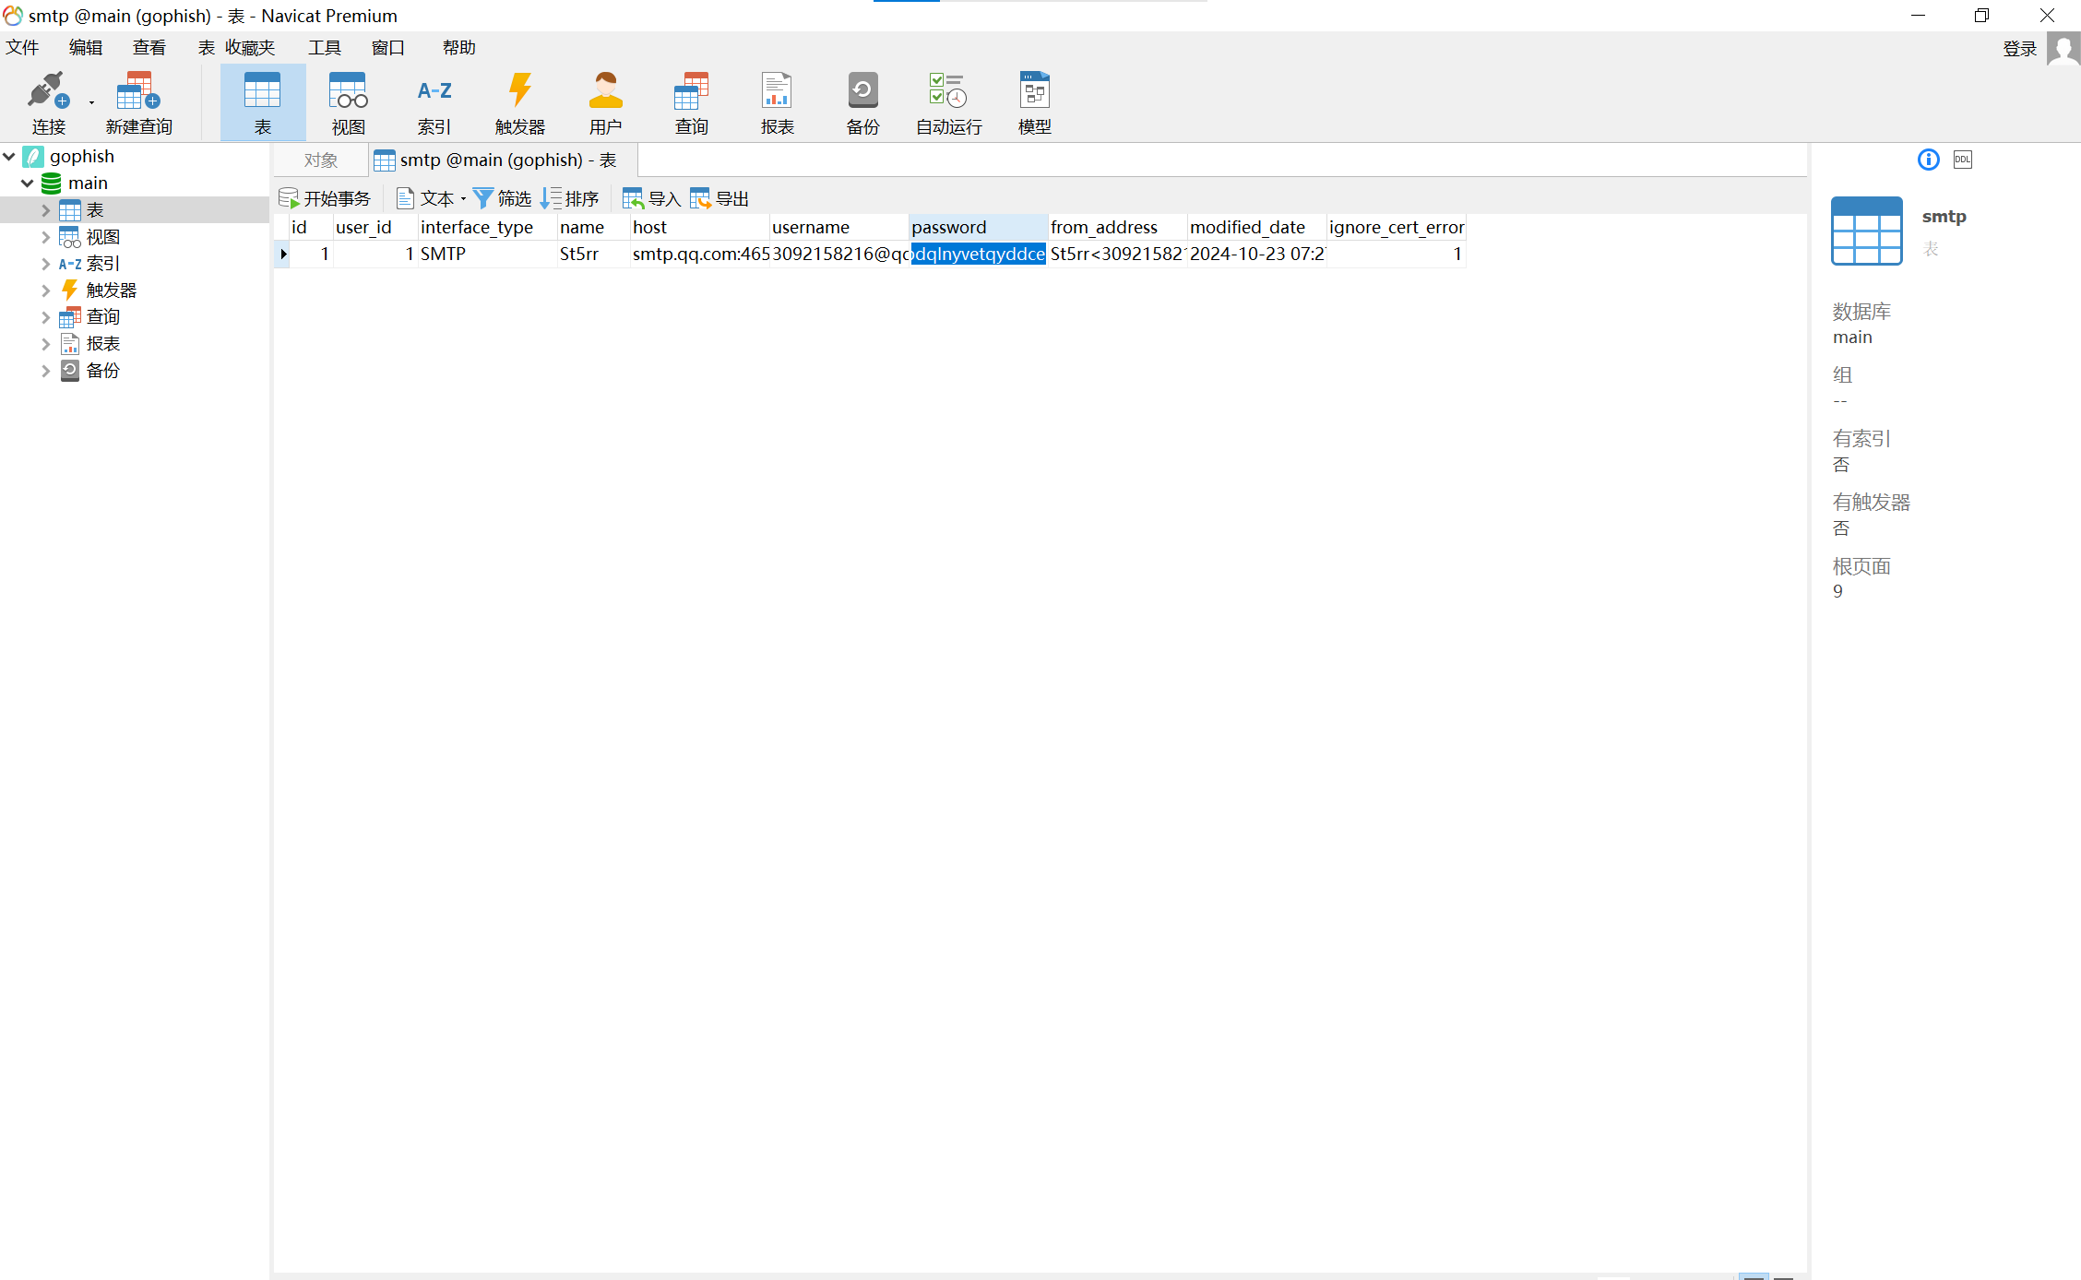2081x1280 pixels.
Task: Open the View (查看) menu
Action: (x=149, y=47)
